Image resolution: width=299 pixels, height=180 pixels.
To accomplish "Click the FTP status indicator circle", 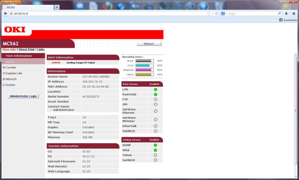I will coord(155,99).
